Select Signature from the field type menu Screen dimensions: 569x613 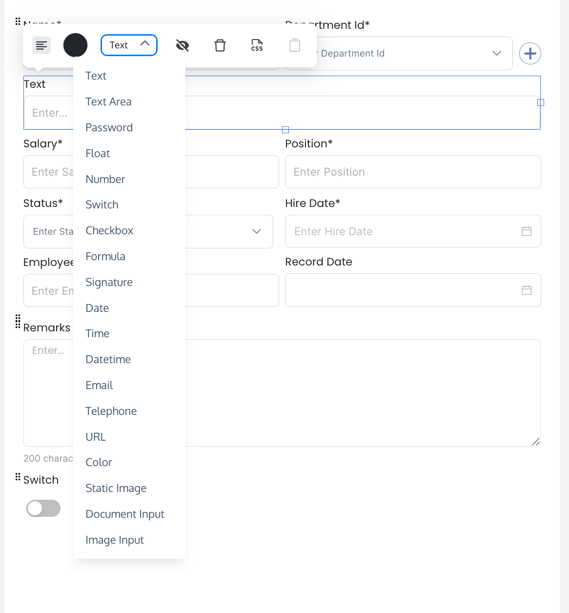point(109,282)
